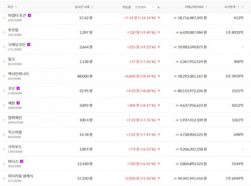Toggle favorite star for 엑시인피니티 AXS
251x186 pixels.
click(4, 76)
